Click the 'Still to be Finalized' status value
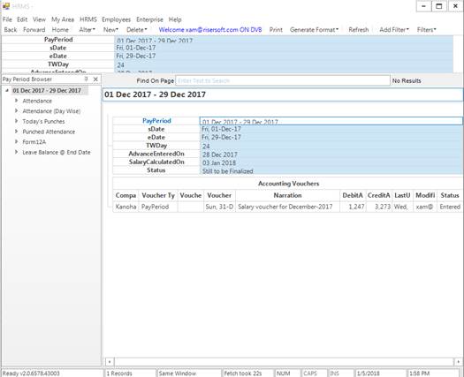 point(331,171)
